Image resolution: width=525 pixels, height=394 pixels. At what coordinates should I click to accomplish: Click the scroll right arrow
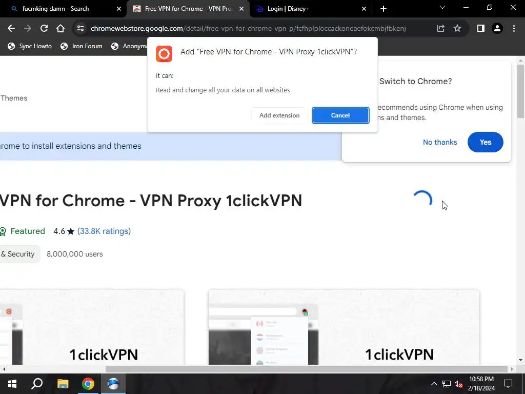click(512, 369)
